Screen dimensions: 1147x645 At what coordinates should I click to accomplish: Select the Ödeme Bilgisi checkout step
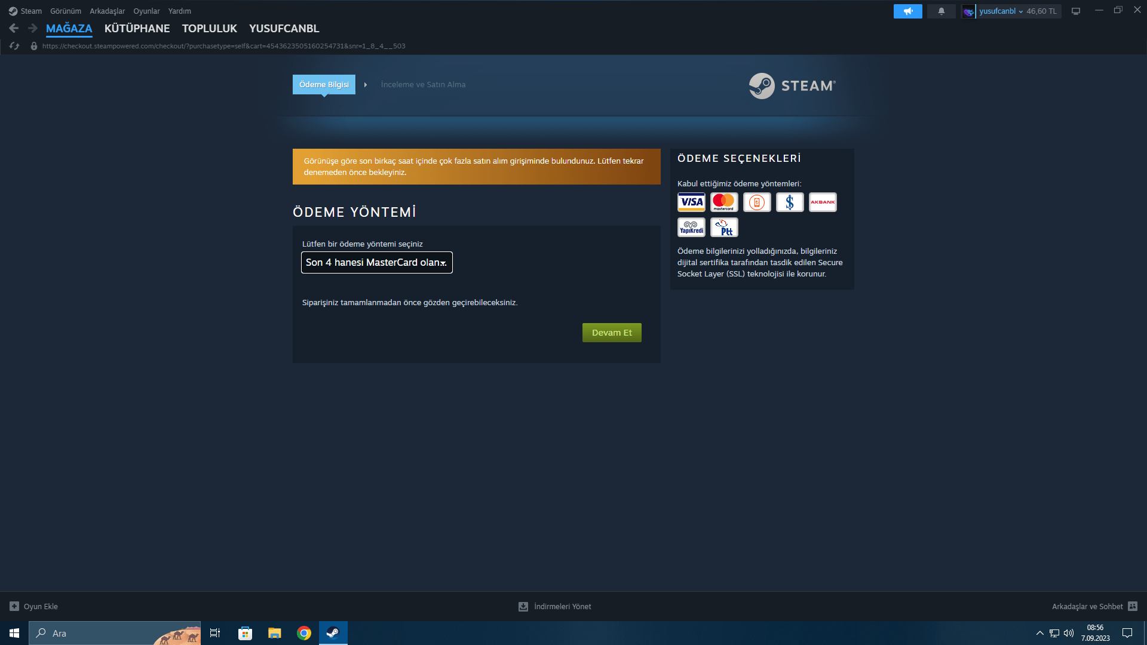point(324,84)
